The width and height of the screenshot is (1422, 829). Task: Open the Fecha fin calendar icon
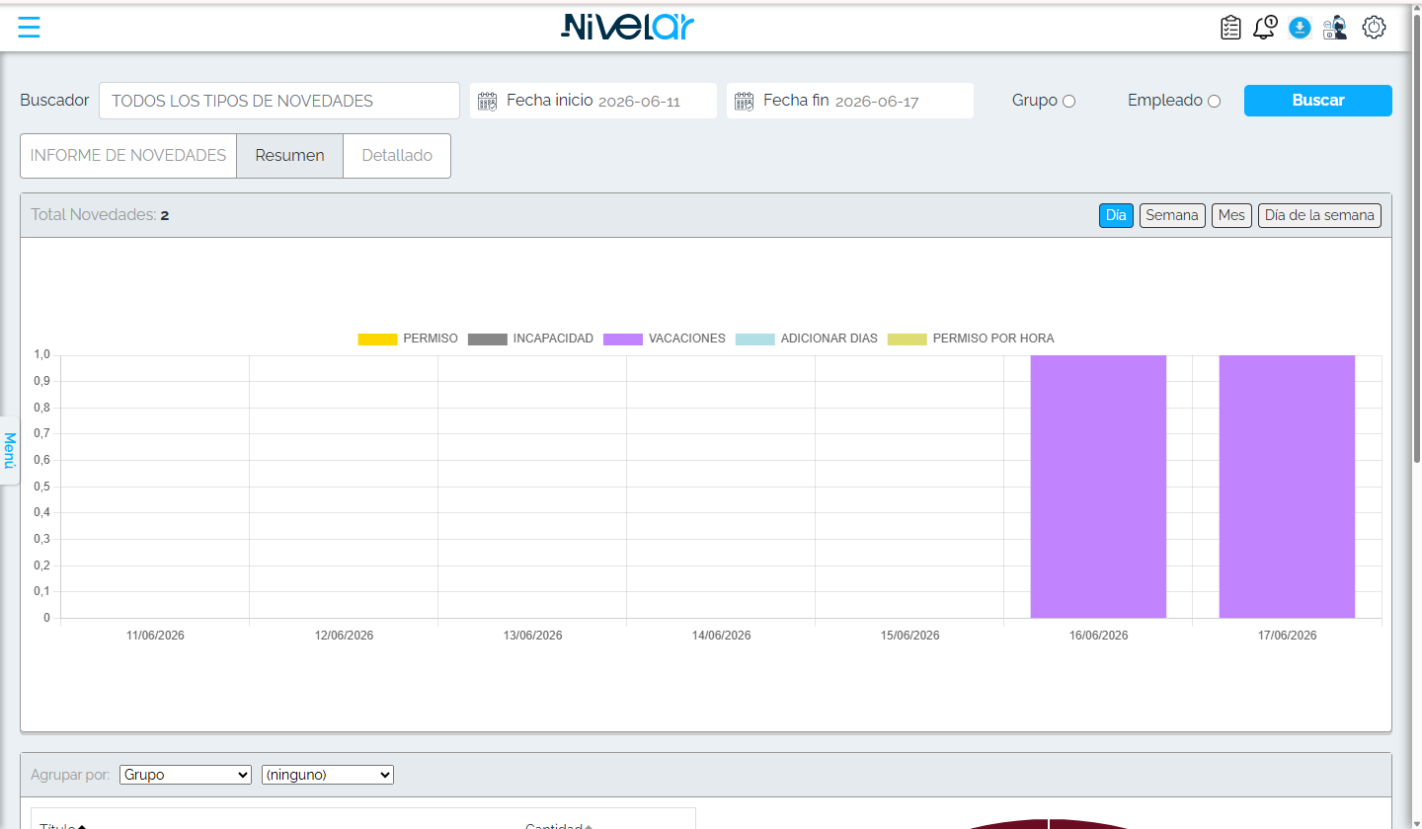click(745, 101)
